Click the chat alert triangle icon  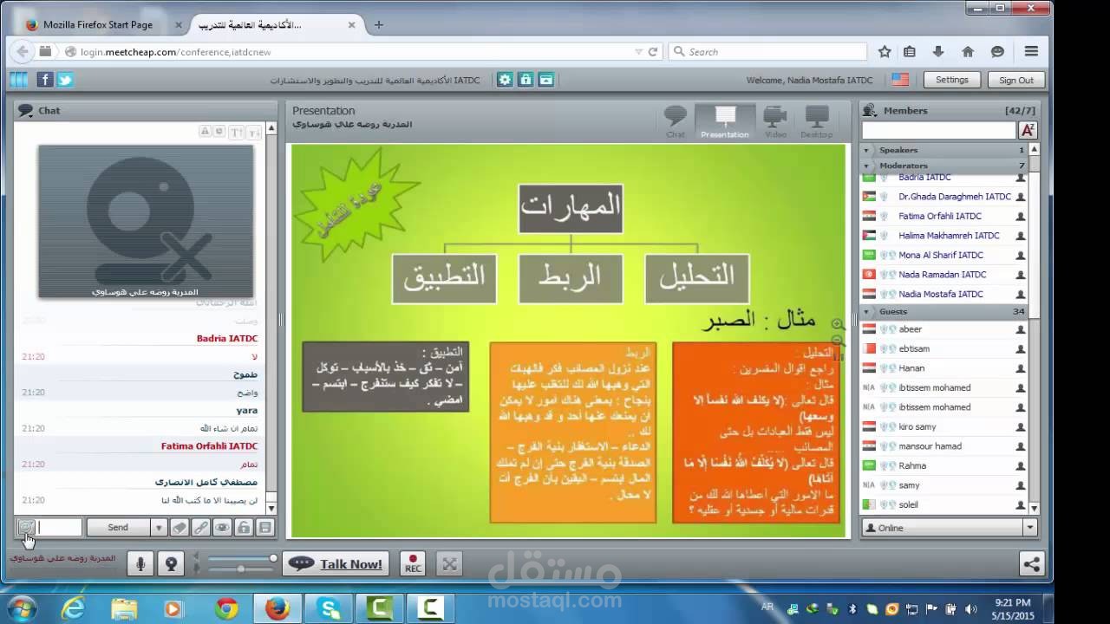(x=206, y=132)
